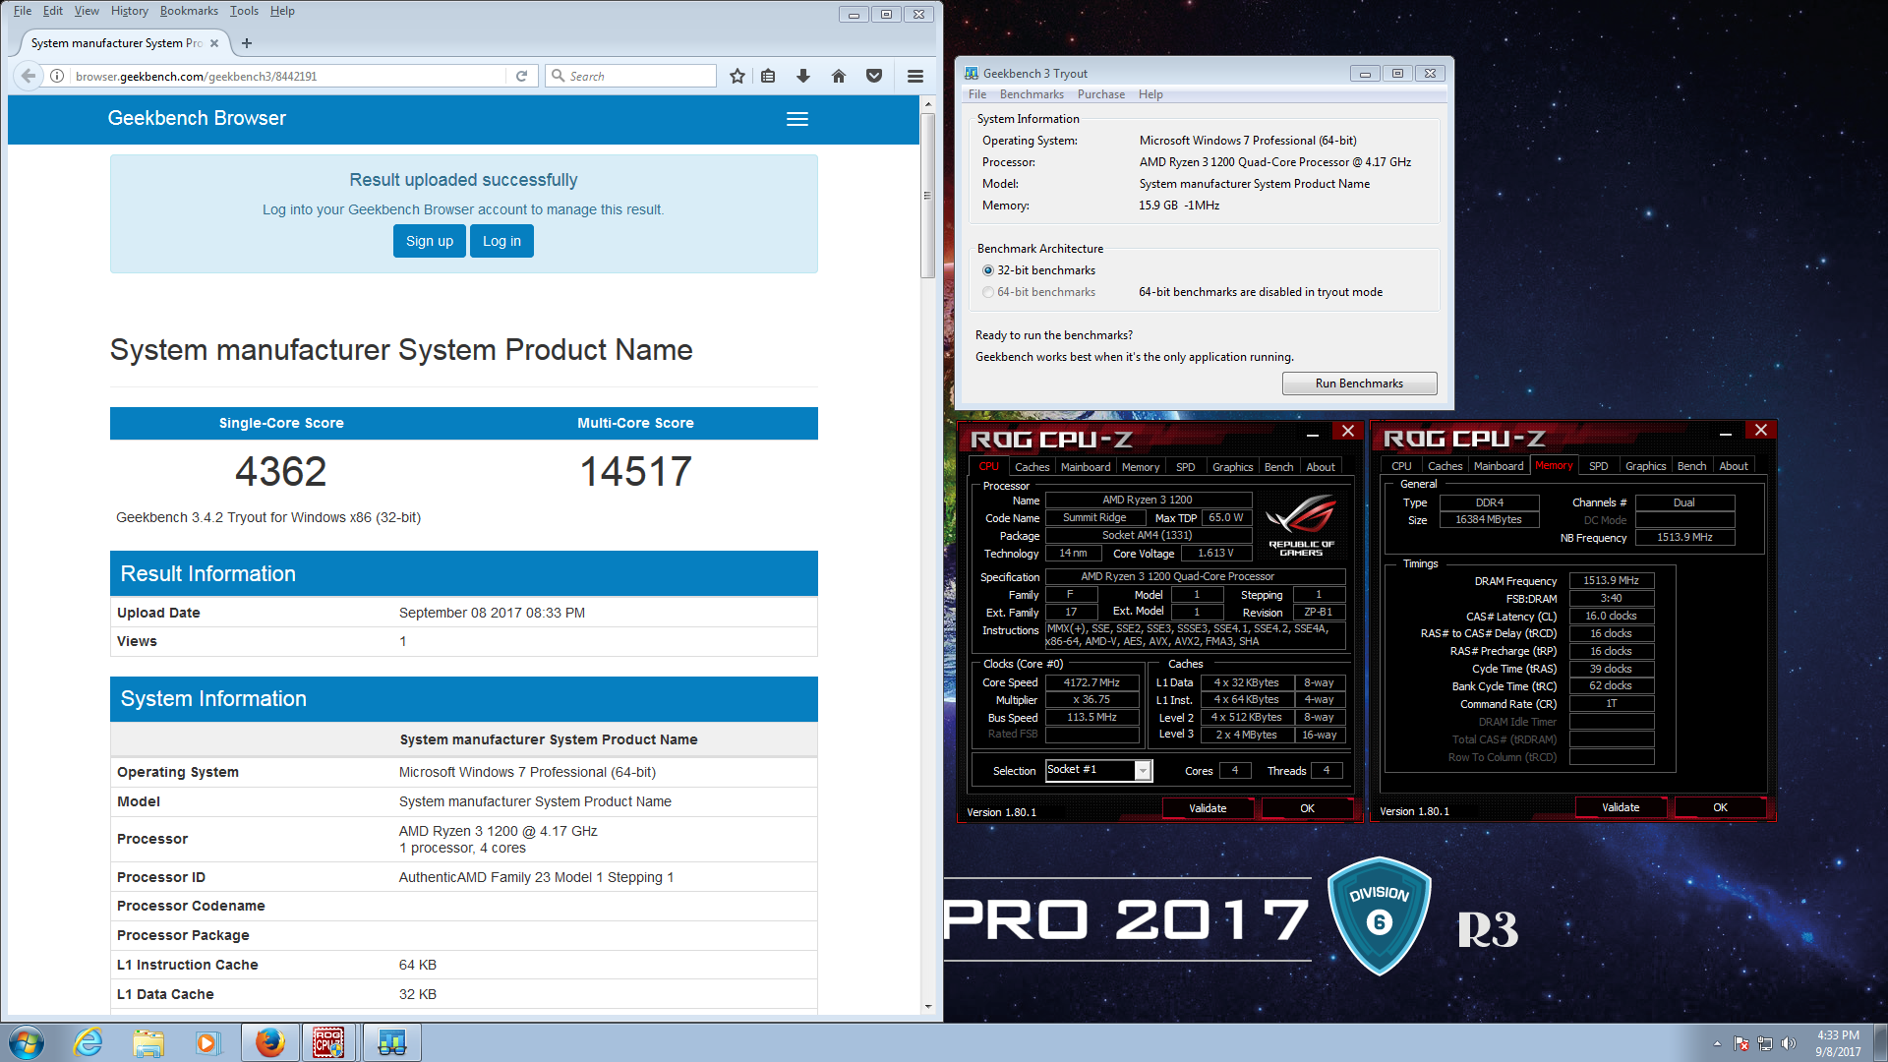Open Memory tab in right CPU-Z window

(1554, 466)
